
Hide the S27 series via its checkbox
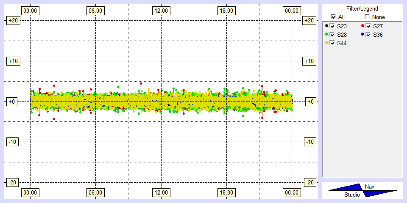(368, 26)
